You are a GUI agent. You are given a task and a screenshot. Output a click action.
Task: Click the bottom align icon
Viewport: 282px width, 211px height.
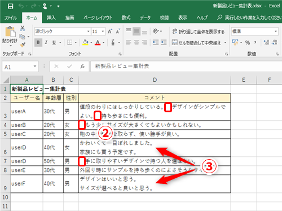(x=144, y=32)
